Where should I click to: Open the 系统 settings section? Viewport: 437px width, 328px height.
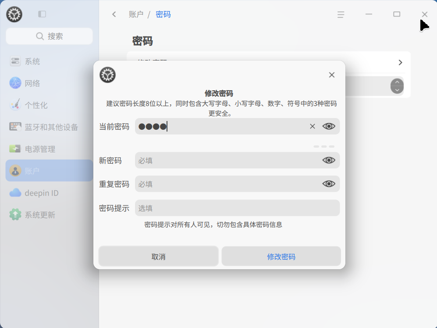[26, 61]
